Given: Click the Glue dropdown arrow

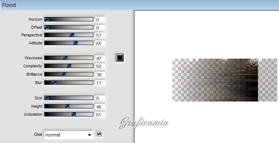Looking at the screenshot, I should coord(89,135).
